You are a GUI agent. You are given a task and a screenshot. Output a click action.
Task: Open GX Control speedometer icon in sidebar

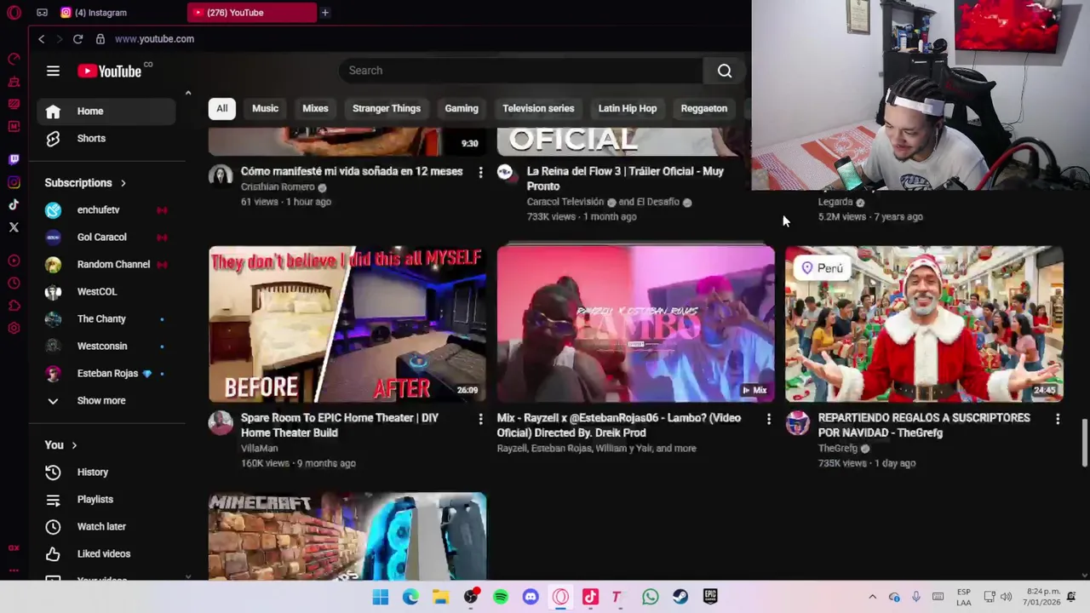tap(14, 59)
